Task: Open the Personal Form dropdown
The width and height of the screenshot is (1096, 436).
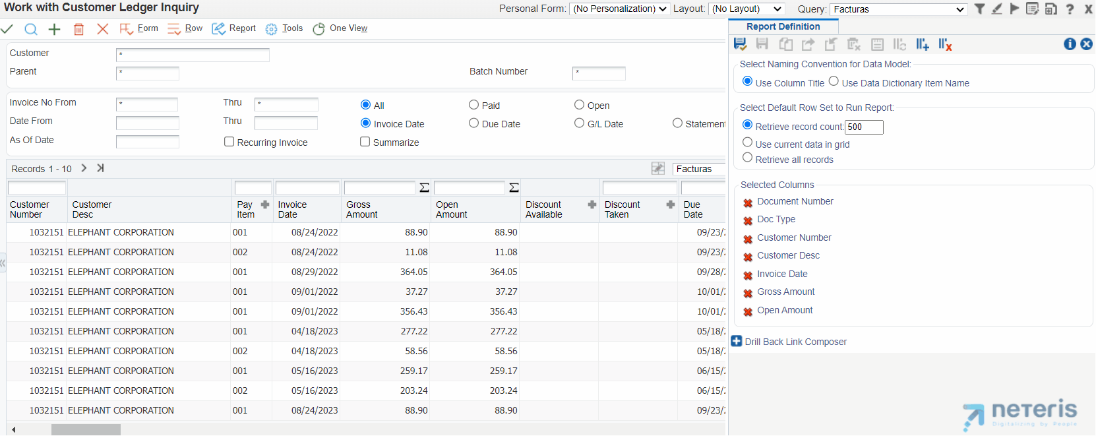Action: [619, 9]
